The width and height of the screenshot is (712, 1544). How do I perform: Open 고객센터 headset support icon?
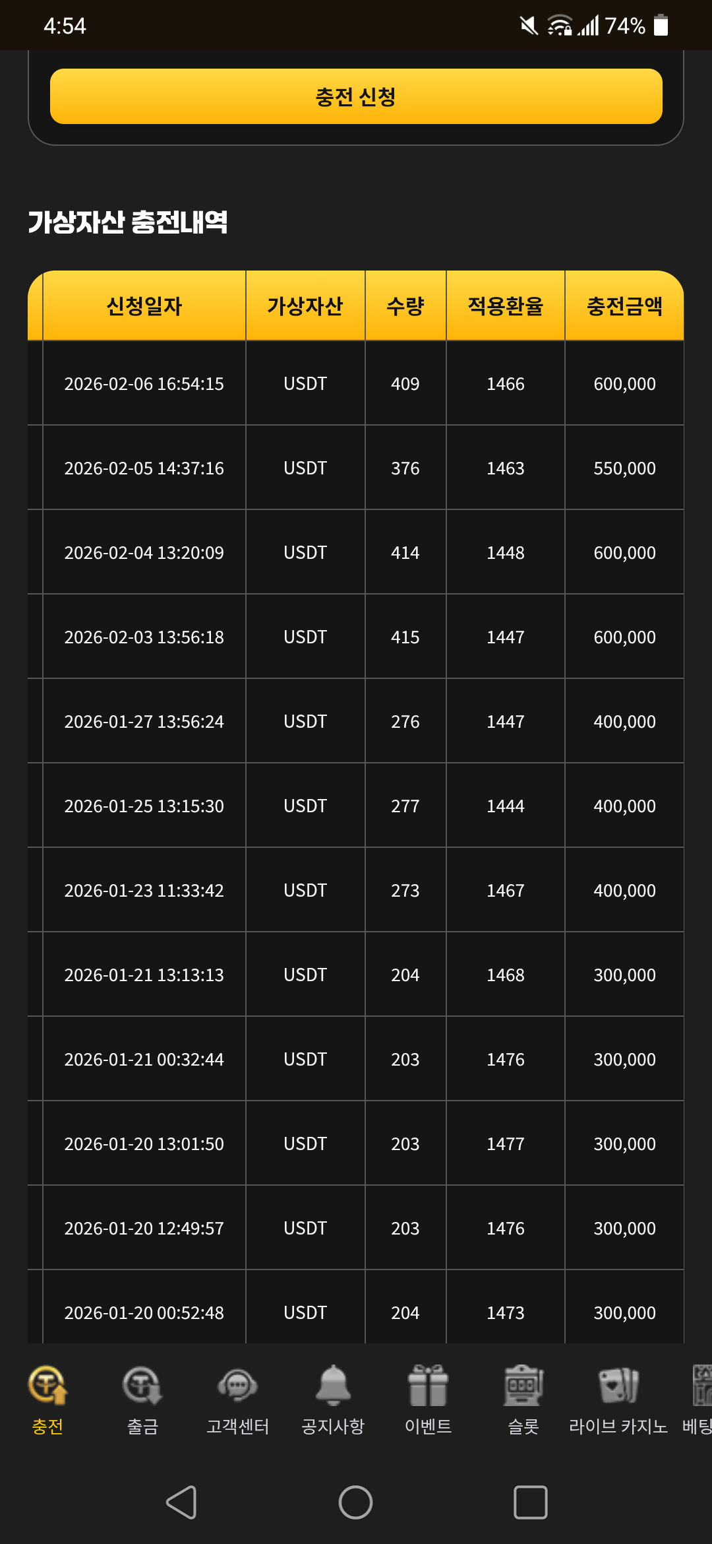(237, 1384)
